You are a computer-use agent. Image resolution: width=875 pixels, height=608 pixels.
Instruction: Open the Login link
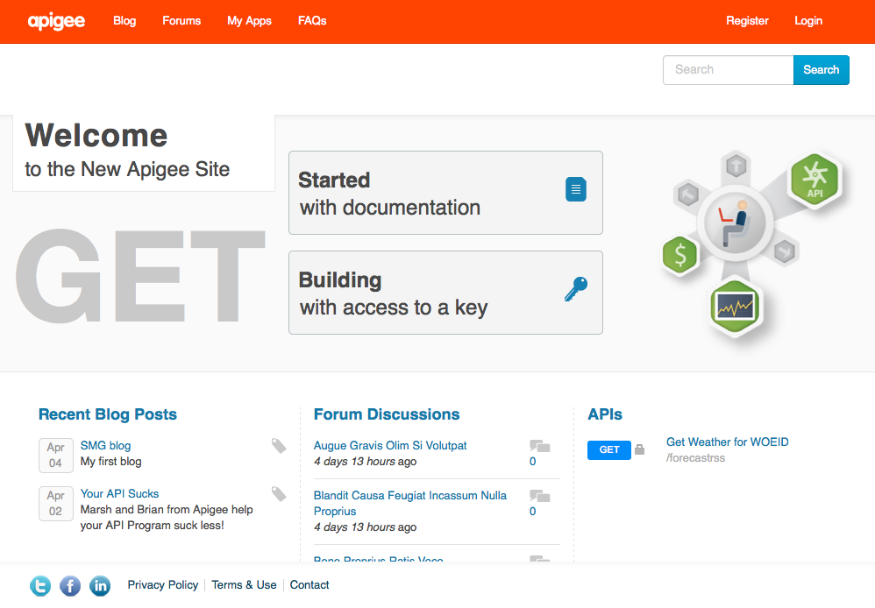click(x=808, y=21)
